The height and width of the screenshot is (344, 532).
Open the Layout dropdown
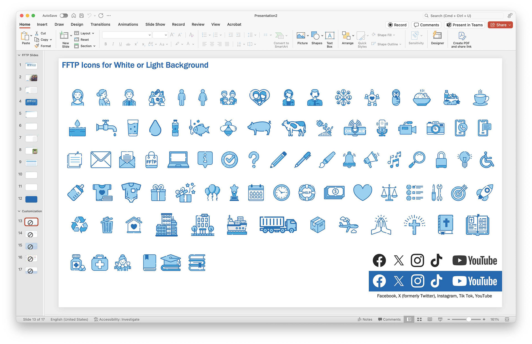85,33
